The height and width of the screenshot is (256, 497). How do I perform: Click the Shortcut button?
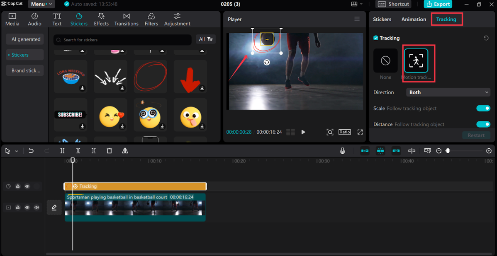pos(394,4)
